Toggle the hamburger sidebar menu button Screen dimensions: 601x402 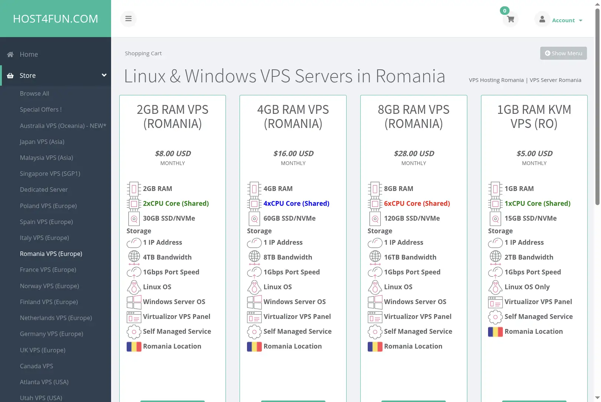pos(128,19)
